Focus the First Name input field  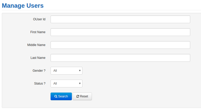click(x=120, y=32)
